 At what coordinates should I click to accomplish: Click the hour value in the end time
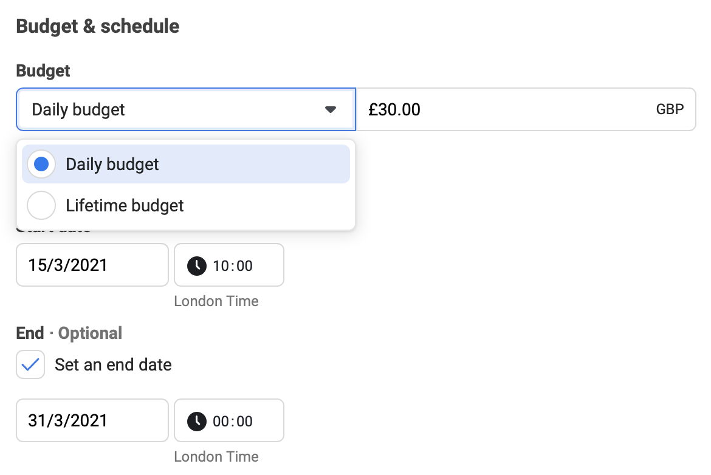tap(220, 422)
